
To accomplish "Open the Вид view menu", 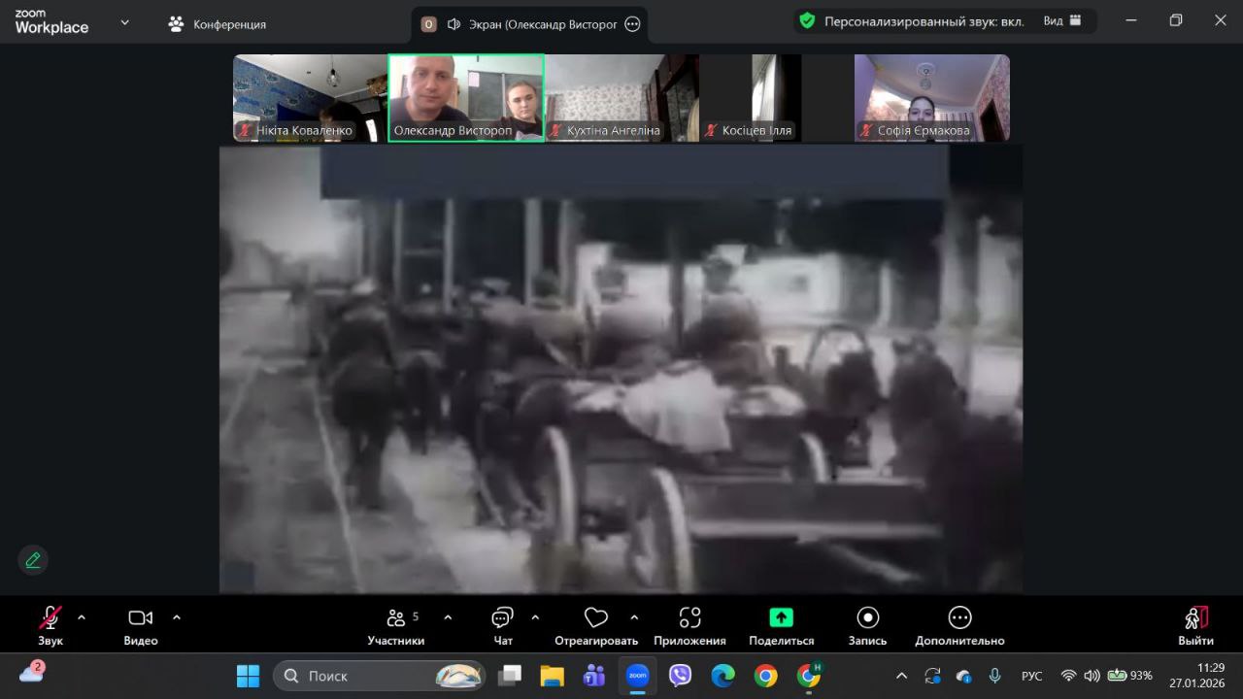I will coord(1062,20).
